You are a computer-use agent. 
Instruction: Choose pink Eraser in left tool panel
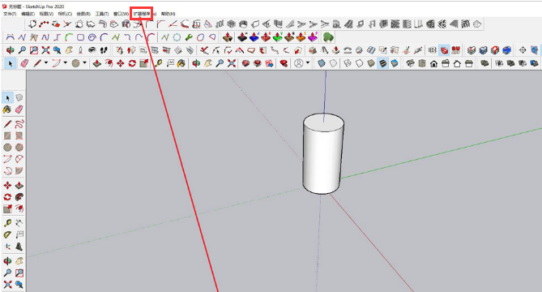19,109
